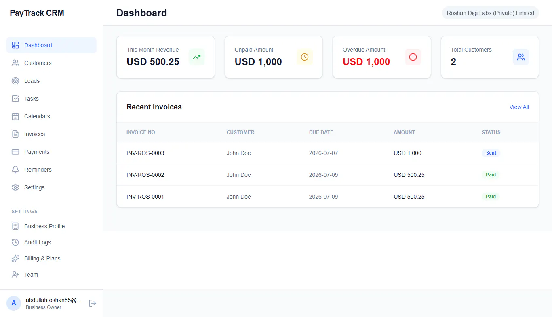Click invoice number INV-ROS-0001

145,197
